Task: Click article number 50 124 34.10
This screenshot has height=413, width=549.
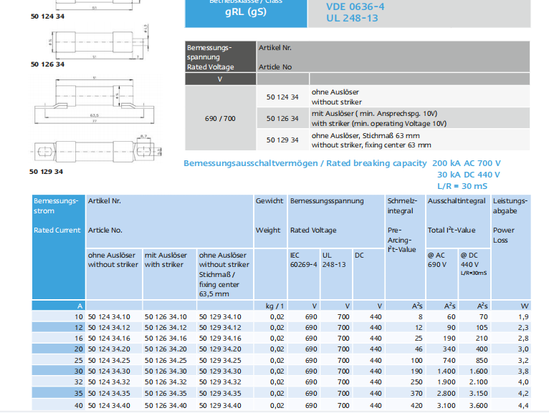Action: tap(109, 317)
